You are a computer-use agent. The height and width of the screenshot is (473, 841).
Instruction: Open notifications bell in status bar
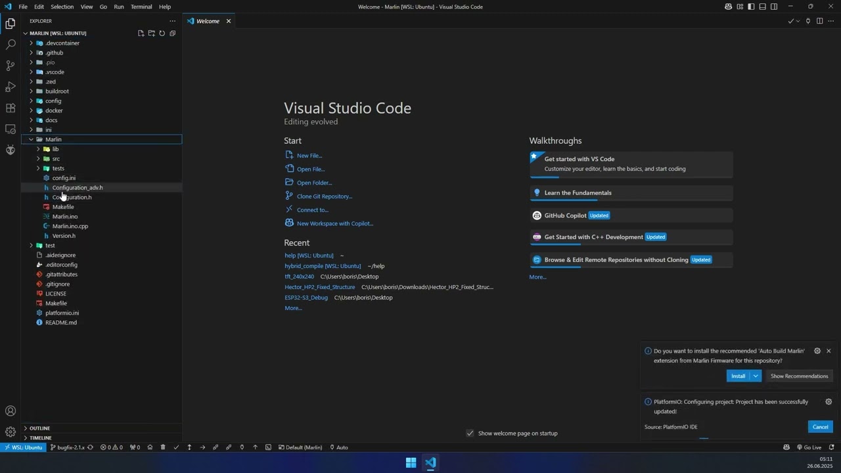click(x=831, y=447)
